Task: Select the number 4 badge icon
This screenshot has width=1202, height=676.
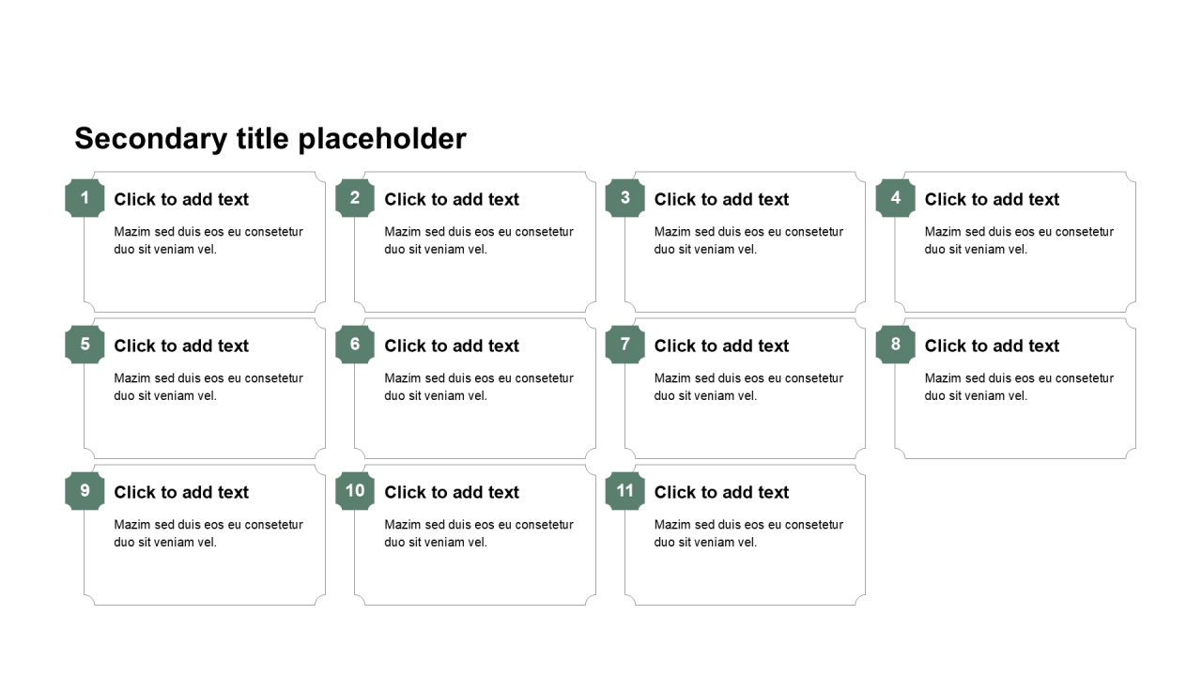Action: (x=895, y=198)
